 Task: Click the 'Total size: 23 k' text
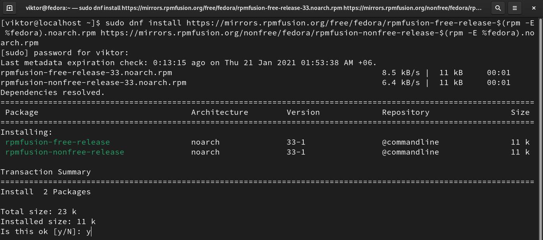point(39,212)
